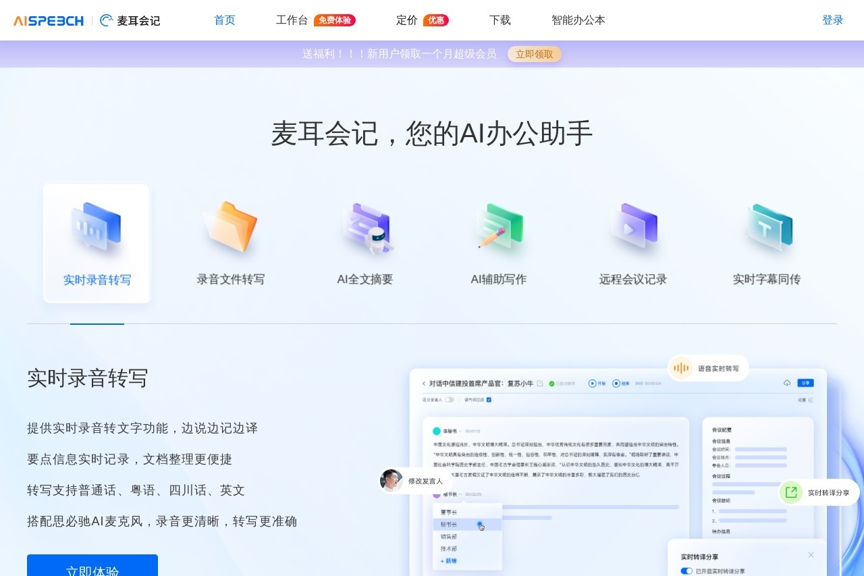
Task: Switch to the 定价 menu item
Action: tap(406, 20)
